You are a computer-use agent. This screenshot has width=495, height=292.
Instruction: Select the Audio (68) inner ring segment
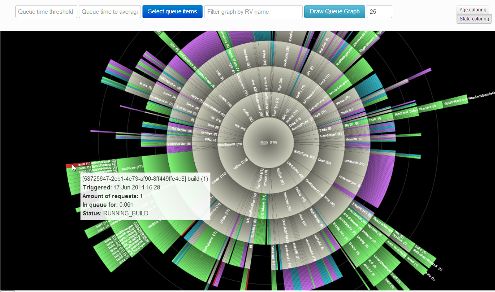249,114
